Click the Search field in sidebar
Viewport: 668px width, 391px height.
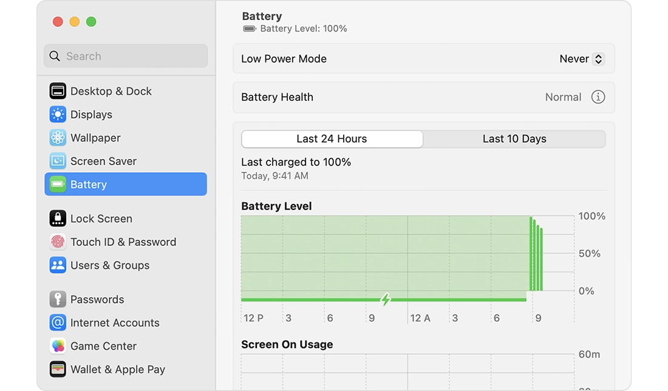(126, 56)
